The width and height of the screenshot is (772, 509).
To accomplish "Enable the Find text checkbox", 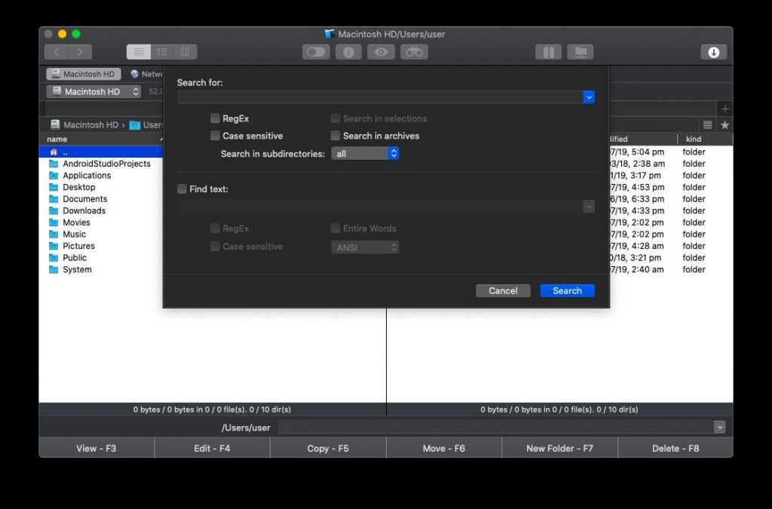I will [182, 189].
